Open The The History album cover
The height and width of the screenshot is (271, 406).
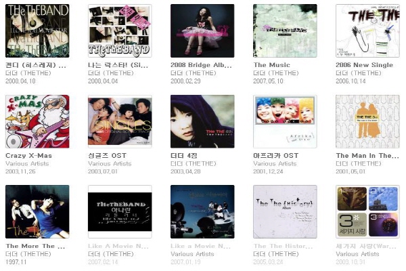(x=285, y=211)
